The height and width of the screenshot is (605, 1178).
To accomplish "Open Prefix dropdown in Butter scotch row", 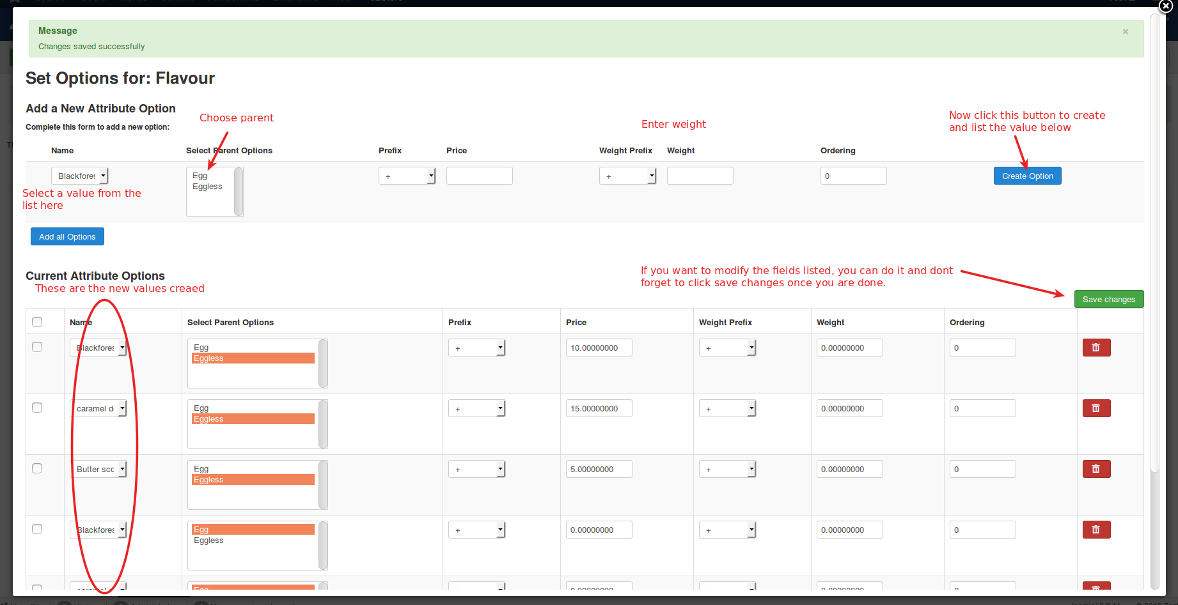I will 476,470.
